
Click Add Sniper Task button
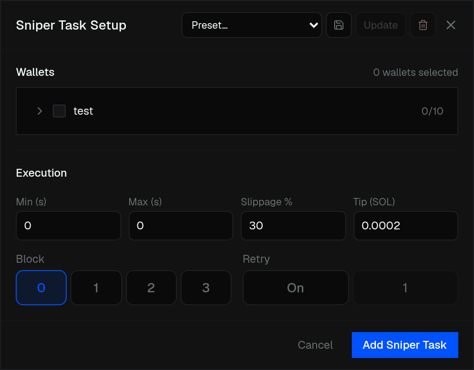[405, 345]
